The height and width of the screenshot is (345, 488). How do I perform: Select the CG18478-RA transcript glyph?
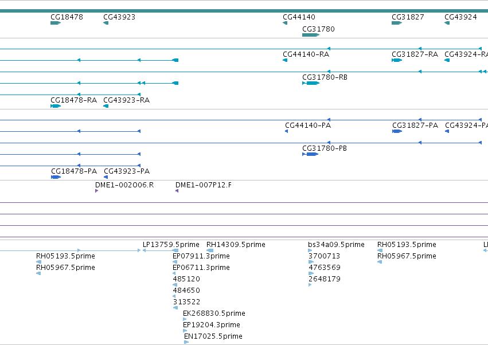pos(56,106)
